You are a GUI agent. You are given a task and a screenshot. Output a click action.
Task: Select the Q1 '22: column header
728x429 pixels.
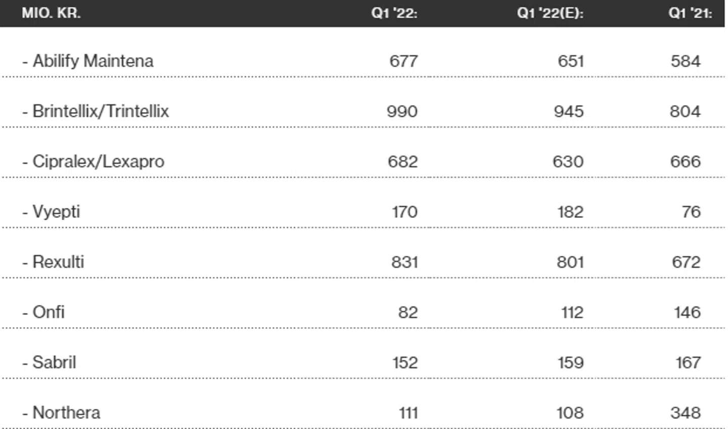click(x=394, y=13)
